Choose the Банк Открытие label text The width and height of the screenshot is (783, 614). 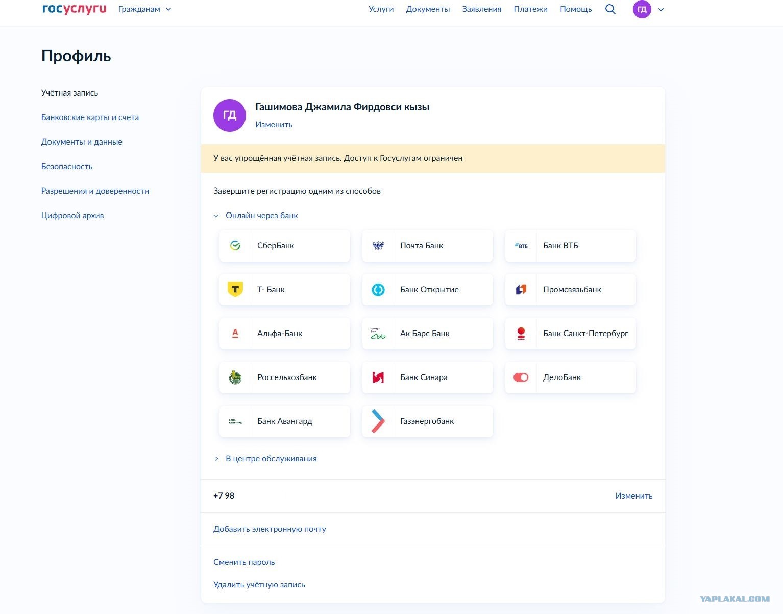pos(429,290)
